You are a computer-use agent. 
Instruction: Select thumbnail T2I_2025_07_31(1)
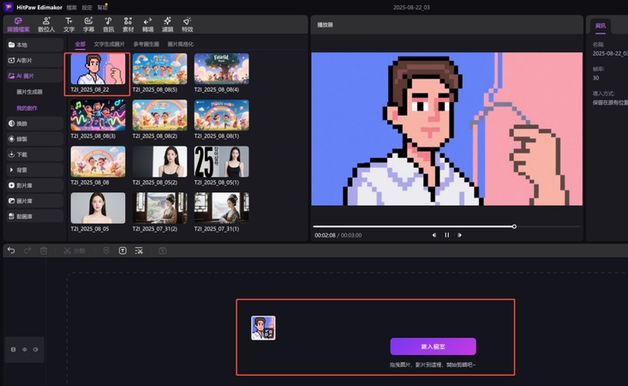[221, 208]
